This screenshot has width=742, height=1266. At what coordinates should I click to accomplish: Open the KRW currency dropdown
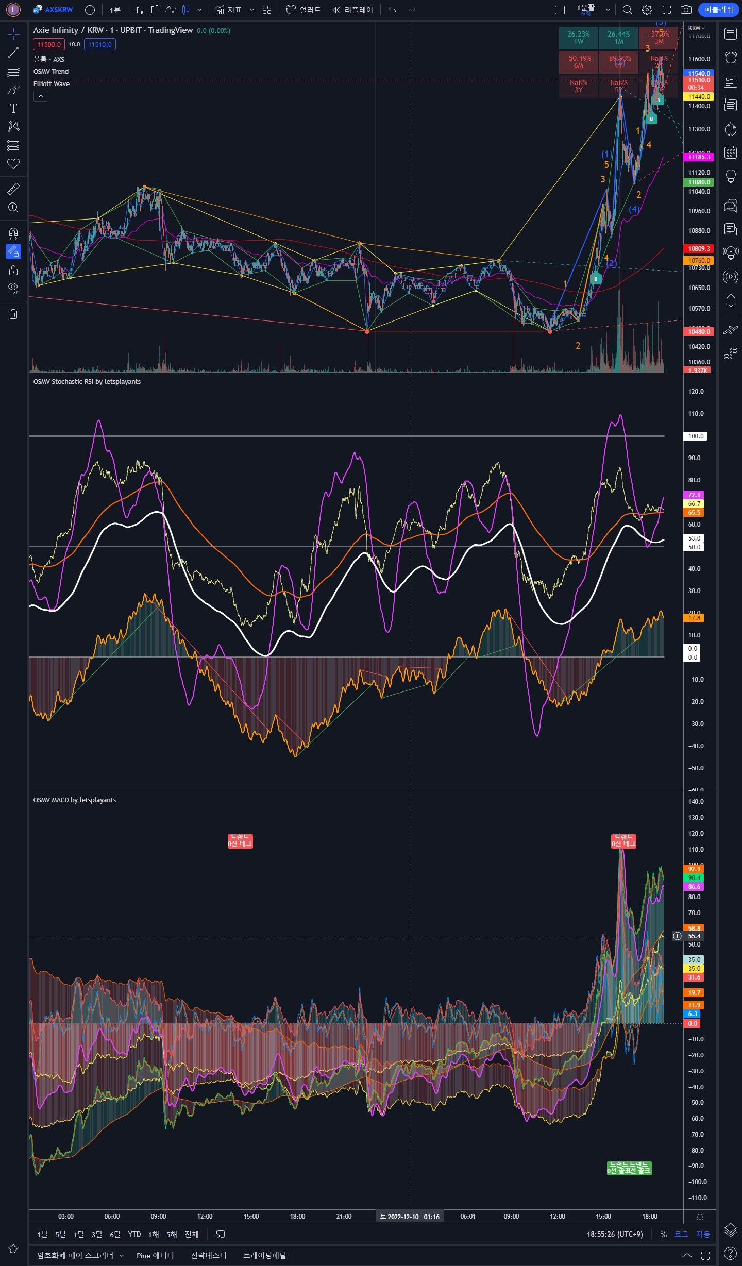[696, 28]
